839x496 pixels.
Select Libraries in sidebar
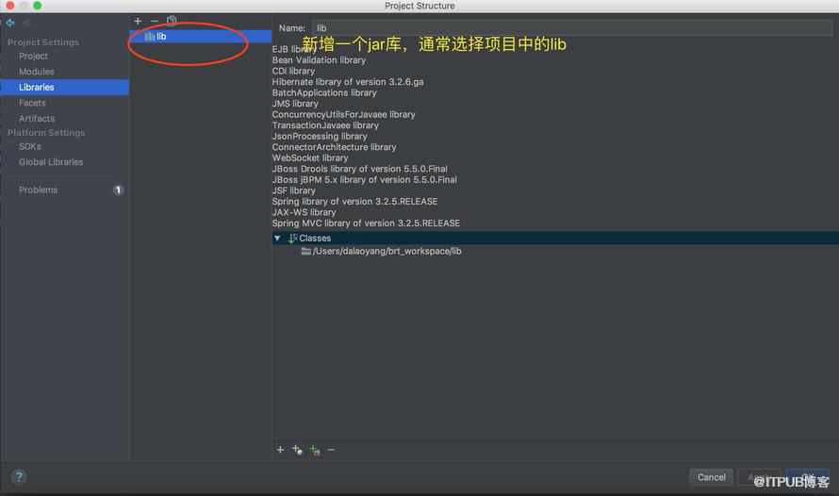[x=65, y=87]
